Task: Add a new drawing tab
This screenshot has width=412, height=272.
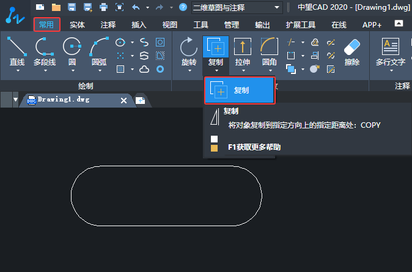Action: [x=141, y=100]
